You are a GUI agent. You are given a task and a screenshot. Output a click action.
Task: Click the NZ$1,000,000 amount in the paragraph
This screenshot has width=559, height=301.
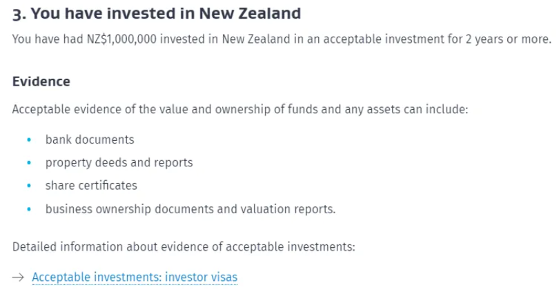[121, 39]
